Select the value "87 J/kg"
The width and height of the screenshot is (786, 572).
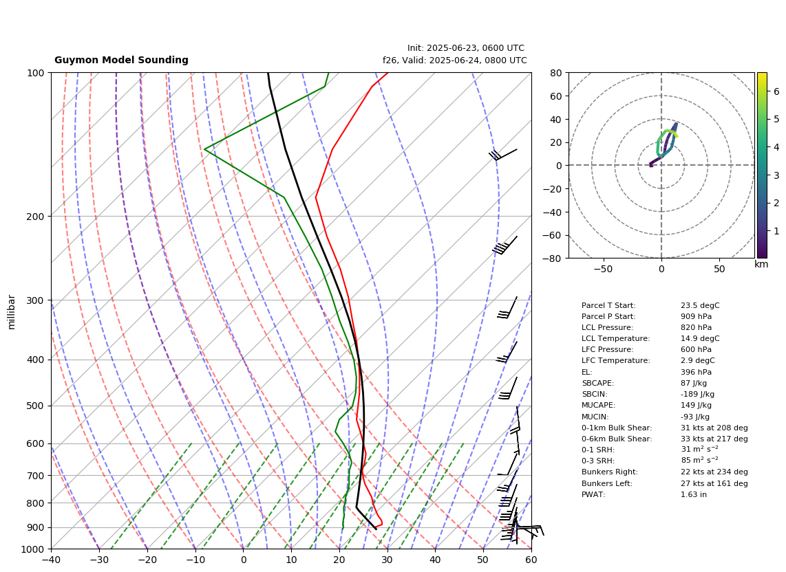pyautogui.click(x=694, y=383)
